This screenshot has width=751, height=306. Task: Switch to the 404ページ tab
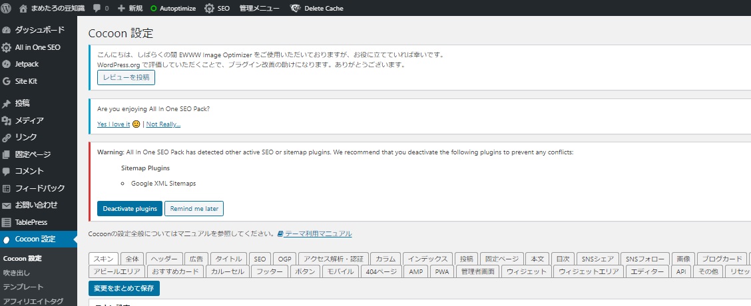(x=381, y=271)
